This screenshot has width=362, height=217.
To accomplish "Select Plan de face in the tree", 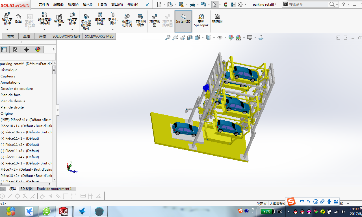I will point(11,95).
